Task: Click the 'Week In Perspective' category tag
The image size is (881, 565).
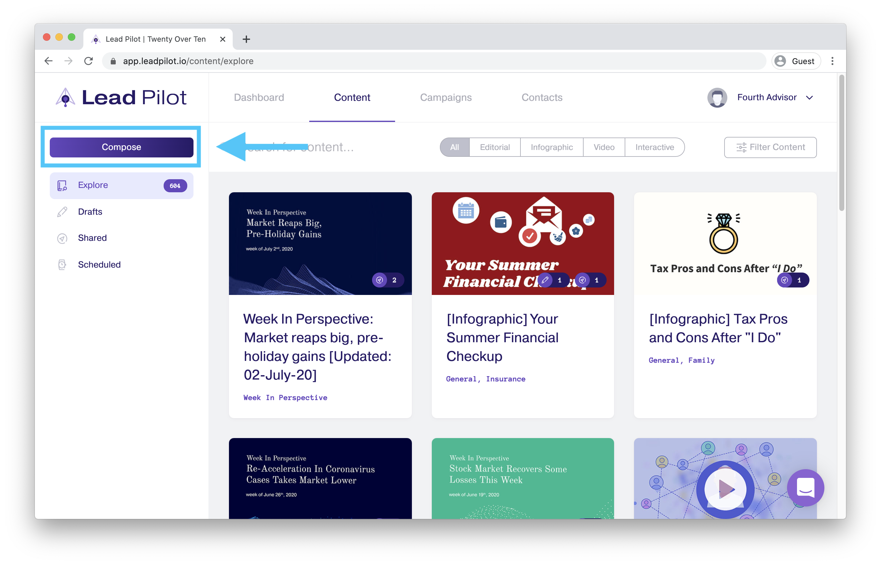Action: pos(285,397)
